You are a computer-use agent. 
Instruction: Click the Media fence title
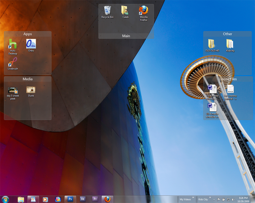point(28,79)
